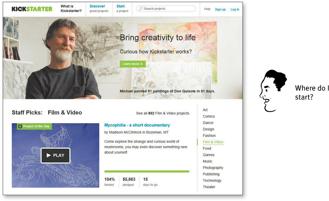Click the Kickstarter logo
This screenshot has height=201, width=329.
[32, 9]
